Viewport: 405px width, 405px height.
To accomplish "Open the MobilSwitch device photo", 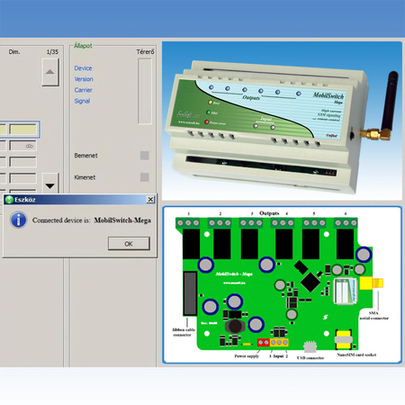I will pyautogui.click(x=282, y=121).
